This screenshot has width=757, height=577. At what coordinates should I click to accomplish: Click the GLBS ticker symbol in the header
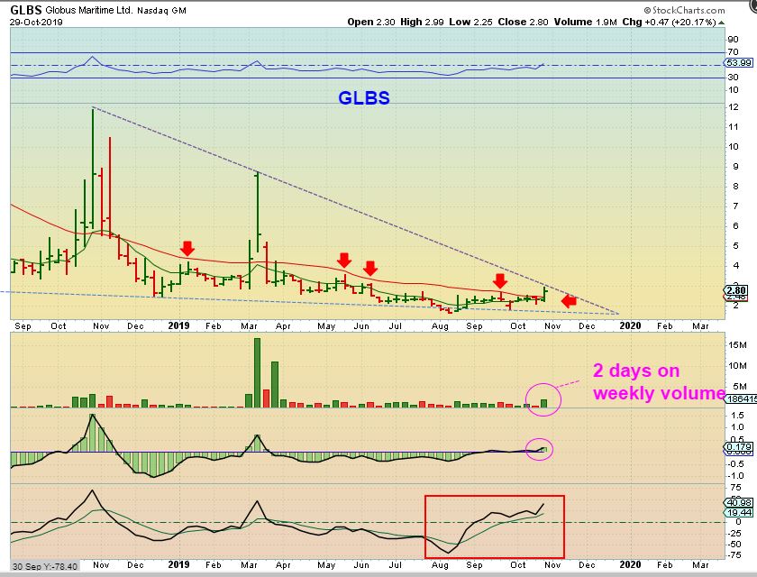tap(26, 10)
